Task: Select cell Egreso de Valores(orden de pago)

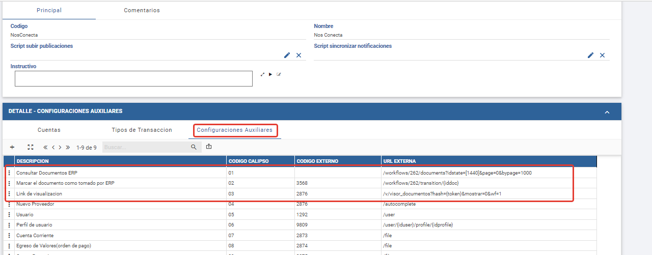Action: 120,246
